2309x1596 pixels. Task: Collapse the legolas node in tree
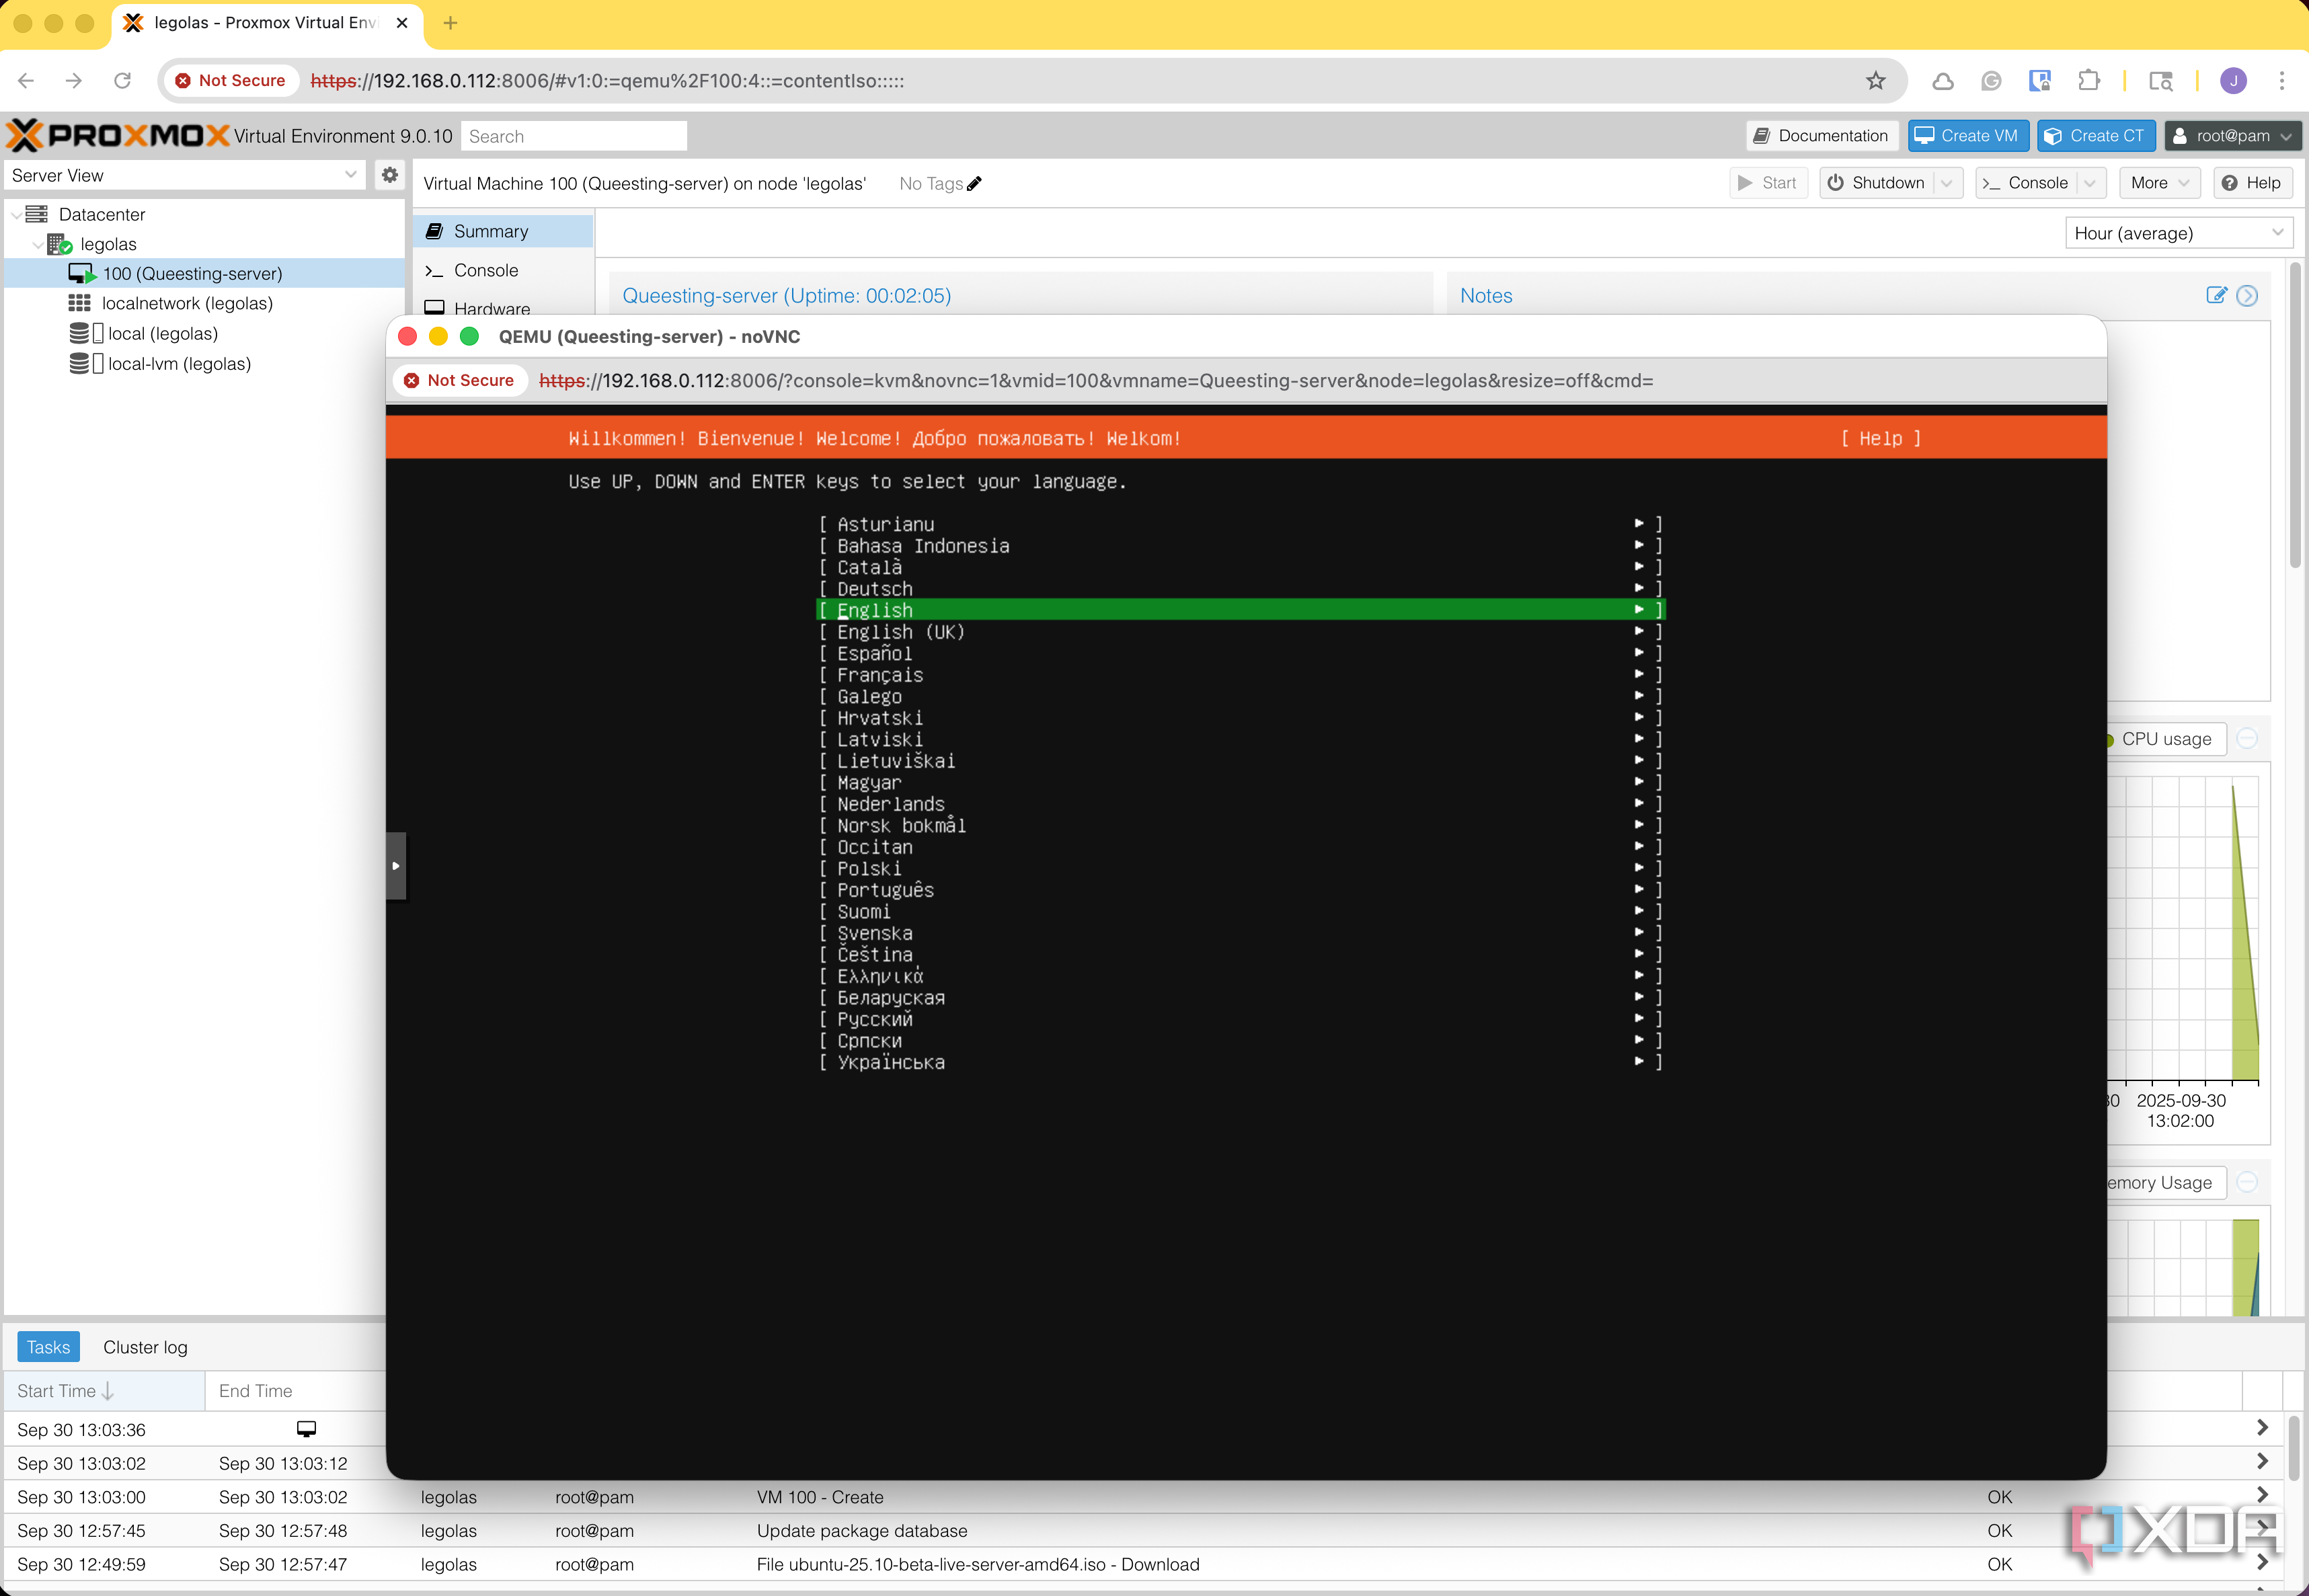click(x=38, y=244)
